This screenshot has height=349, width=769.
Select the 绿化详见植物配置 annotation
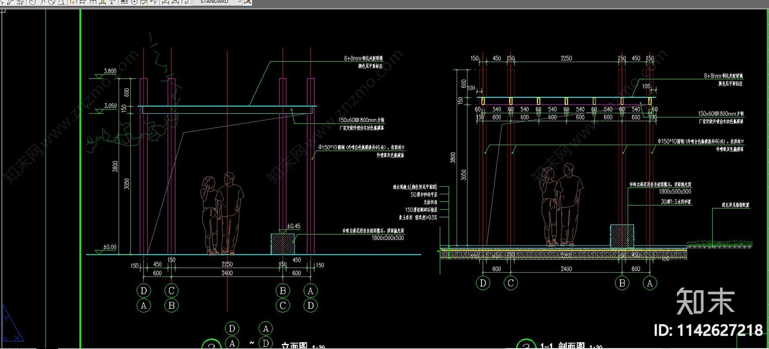point(735,205)
